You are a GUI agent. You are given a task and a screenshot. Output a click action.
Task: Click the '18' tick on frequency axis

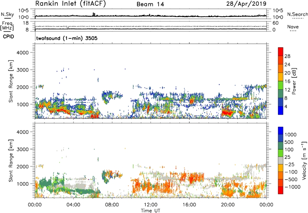pyautogui.click(x=26, y=23)
